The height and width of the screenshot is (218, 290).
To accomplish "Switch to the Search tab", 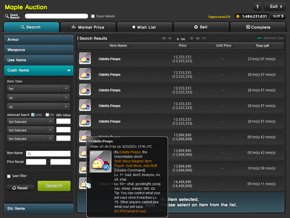I will point(31,27).
